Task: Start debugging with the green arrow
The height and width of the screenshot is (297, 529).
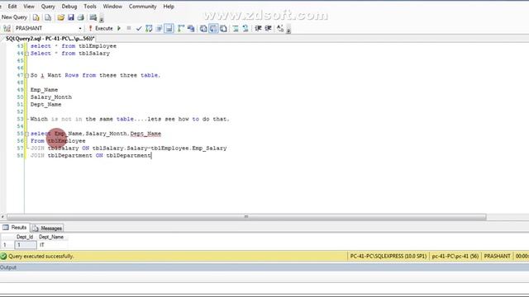Action: coord(119,29)
